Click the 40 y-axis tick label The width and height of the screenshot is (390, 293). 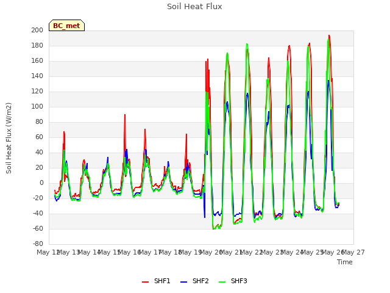click(39, 153)
